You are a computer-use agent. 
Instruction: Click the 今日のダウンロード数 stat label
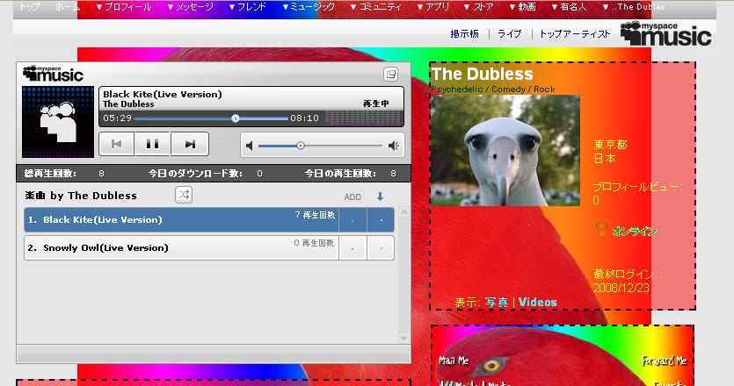[x=195, y=174]
